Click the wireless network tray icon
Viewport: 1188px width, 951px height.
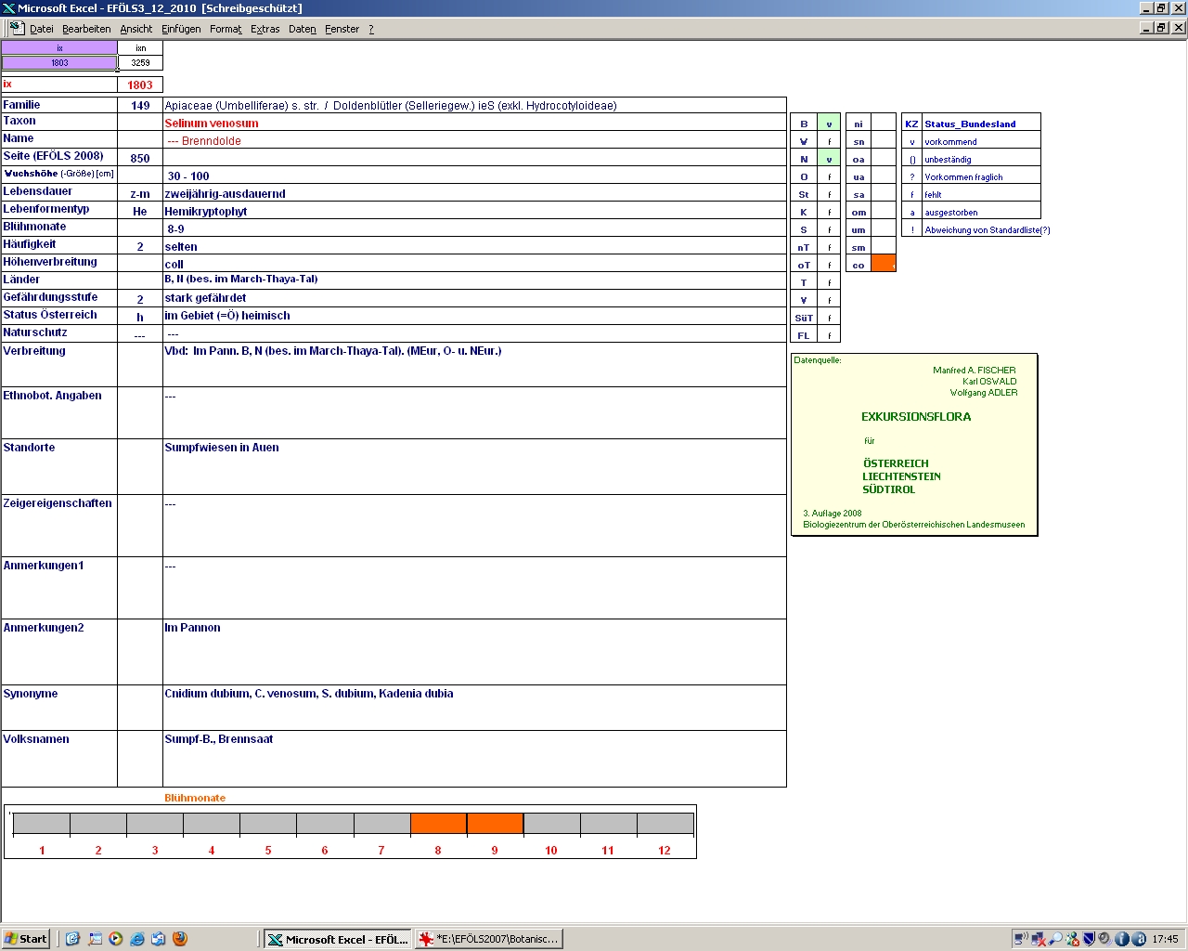click(1021, 939)
